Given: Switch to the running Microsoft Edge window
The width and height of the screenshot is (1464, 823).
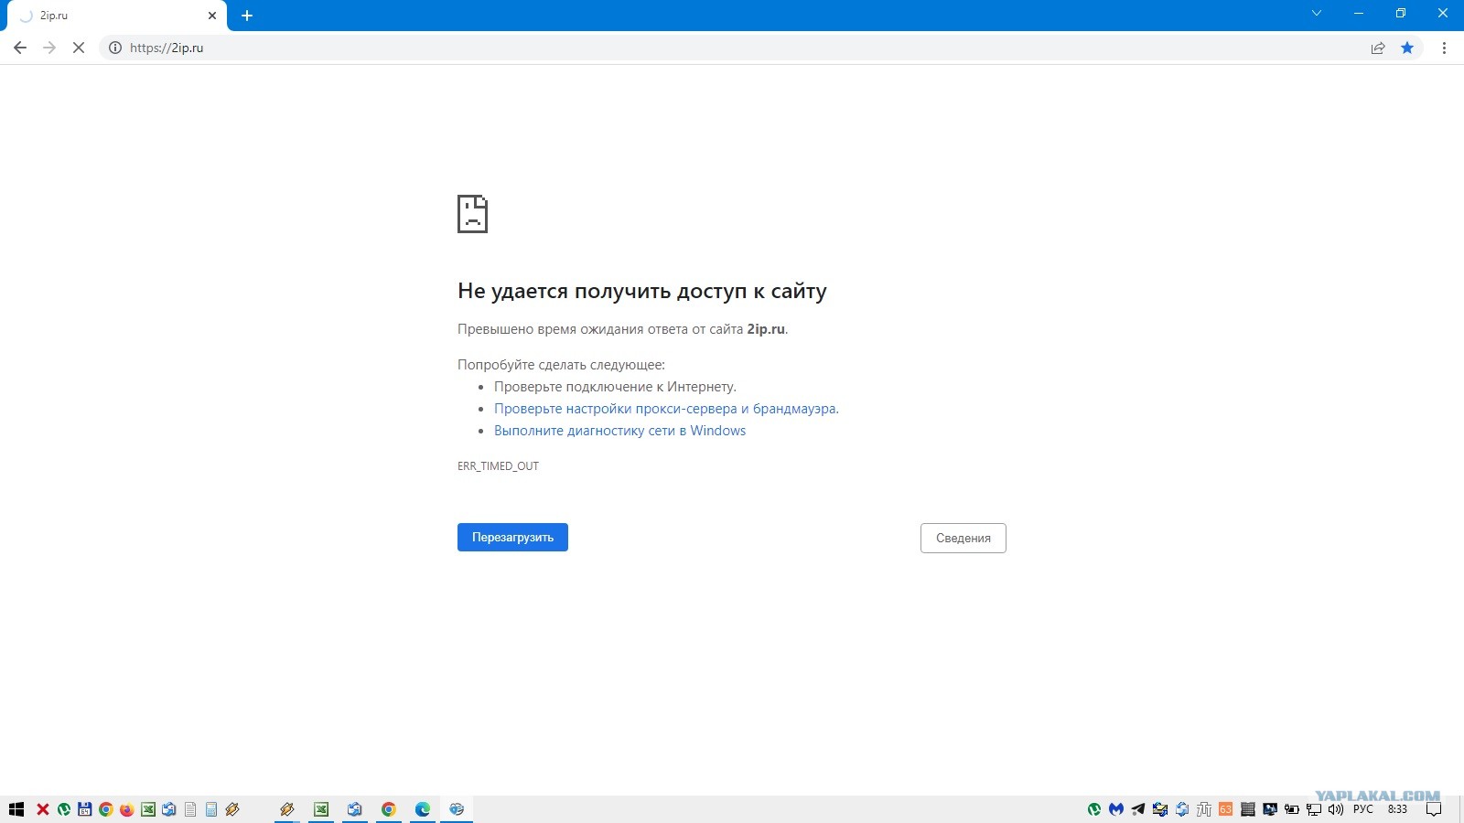Looking at the screenshot, I should (423, 809).
